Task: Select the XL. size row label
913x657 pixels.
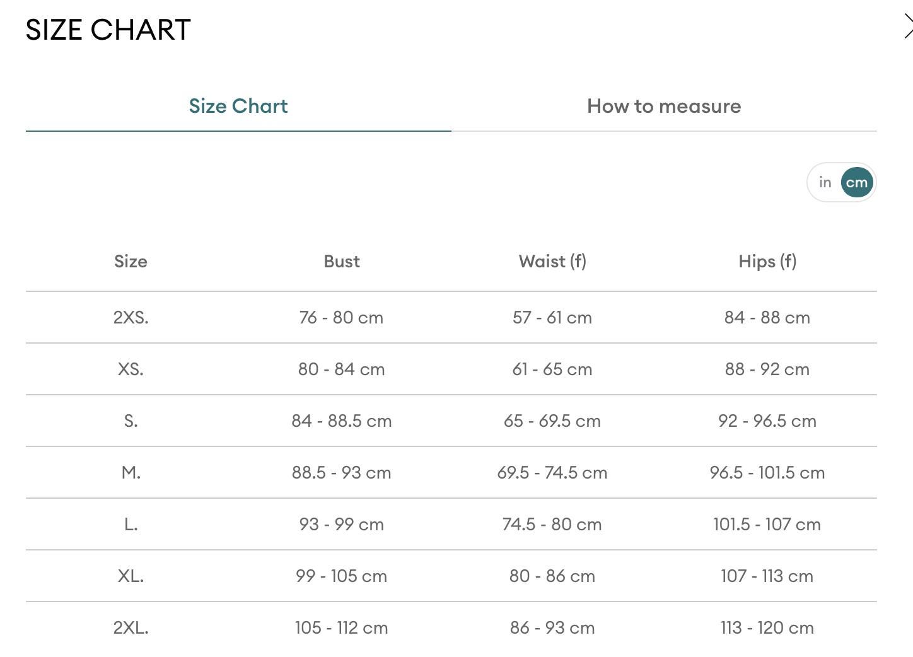Action: (131, 576)
